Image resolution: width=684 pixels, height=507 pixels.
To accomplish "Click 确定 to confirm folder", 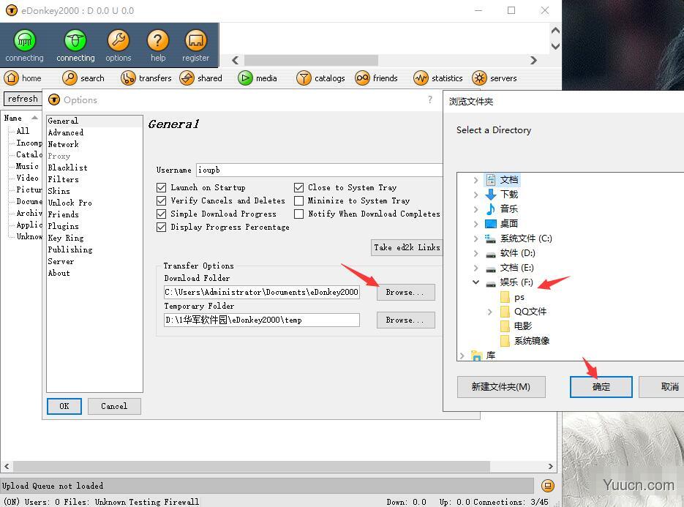I will 601,387.
